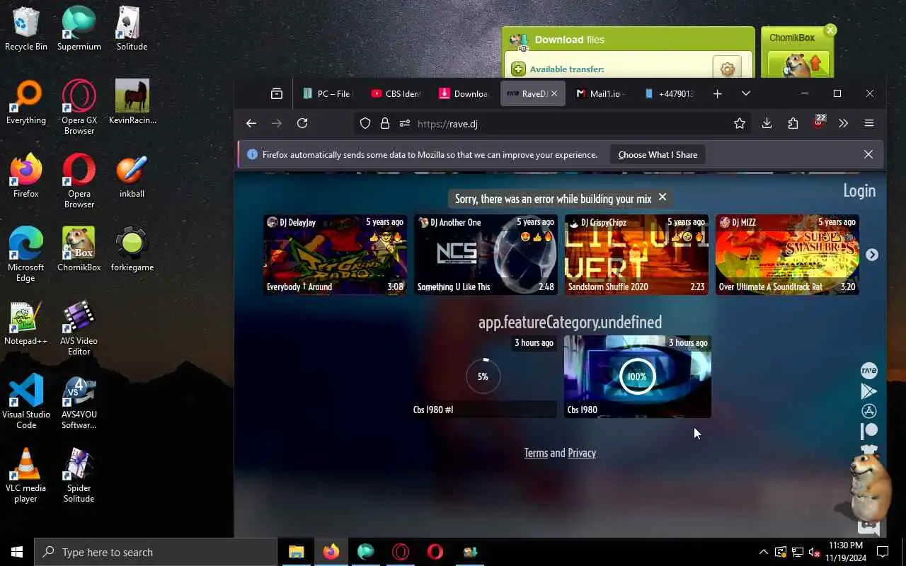906x566 pixels.
Task: Click the 5% progress circle
Action: (483, 376)
